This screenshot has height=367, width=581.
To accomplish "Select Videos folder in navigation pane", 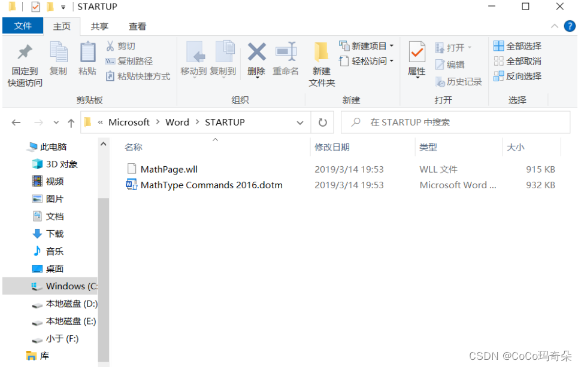I will [x=48, y=181].
